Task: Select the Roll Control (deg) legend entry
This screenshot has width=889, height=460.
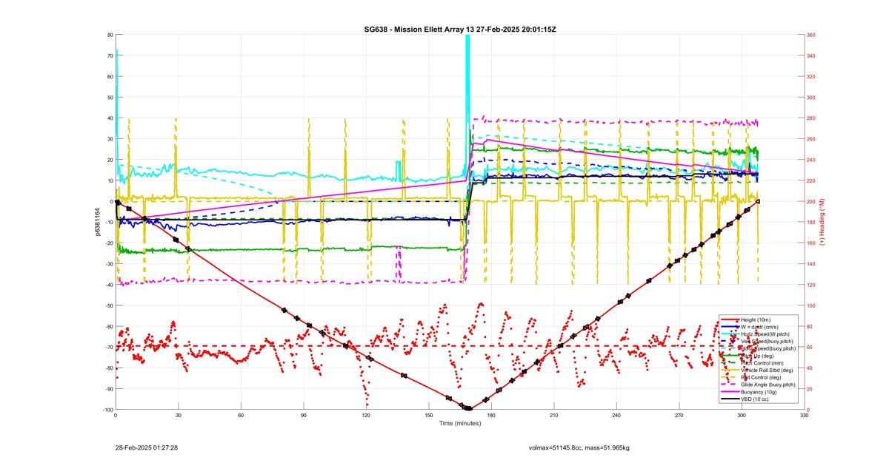Action: (x=761, y=377)
